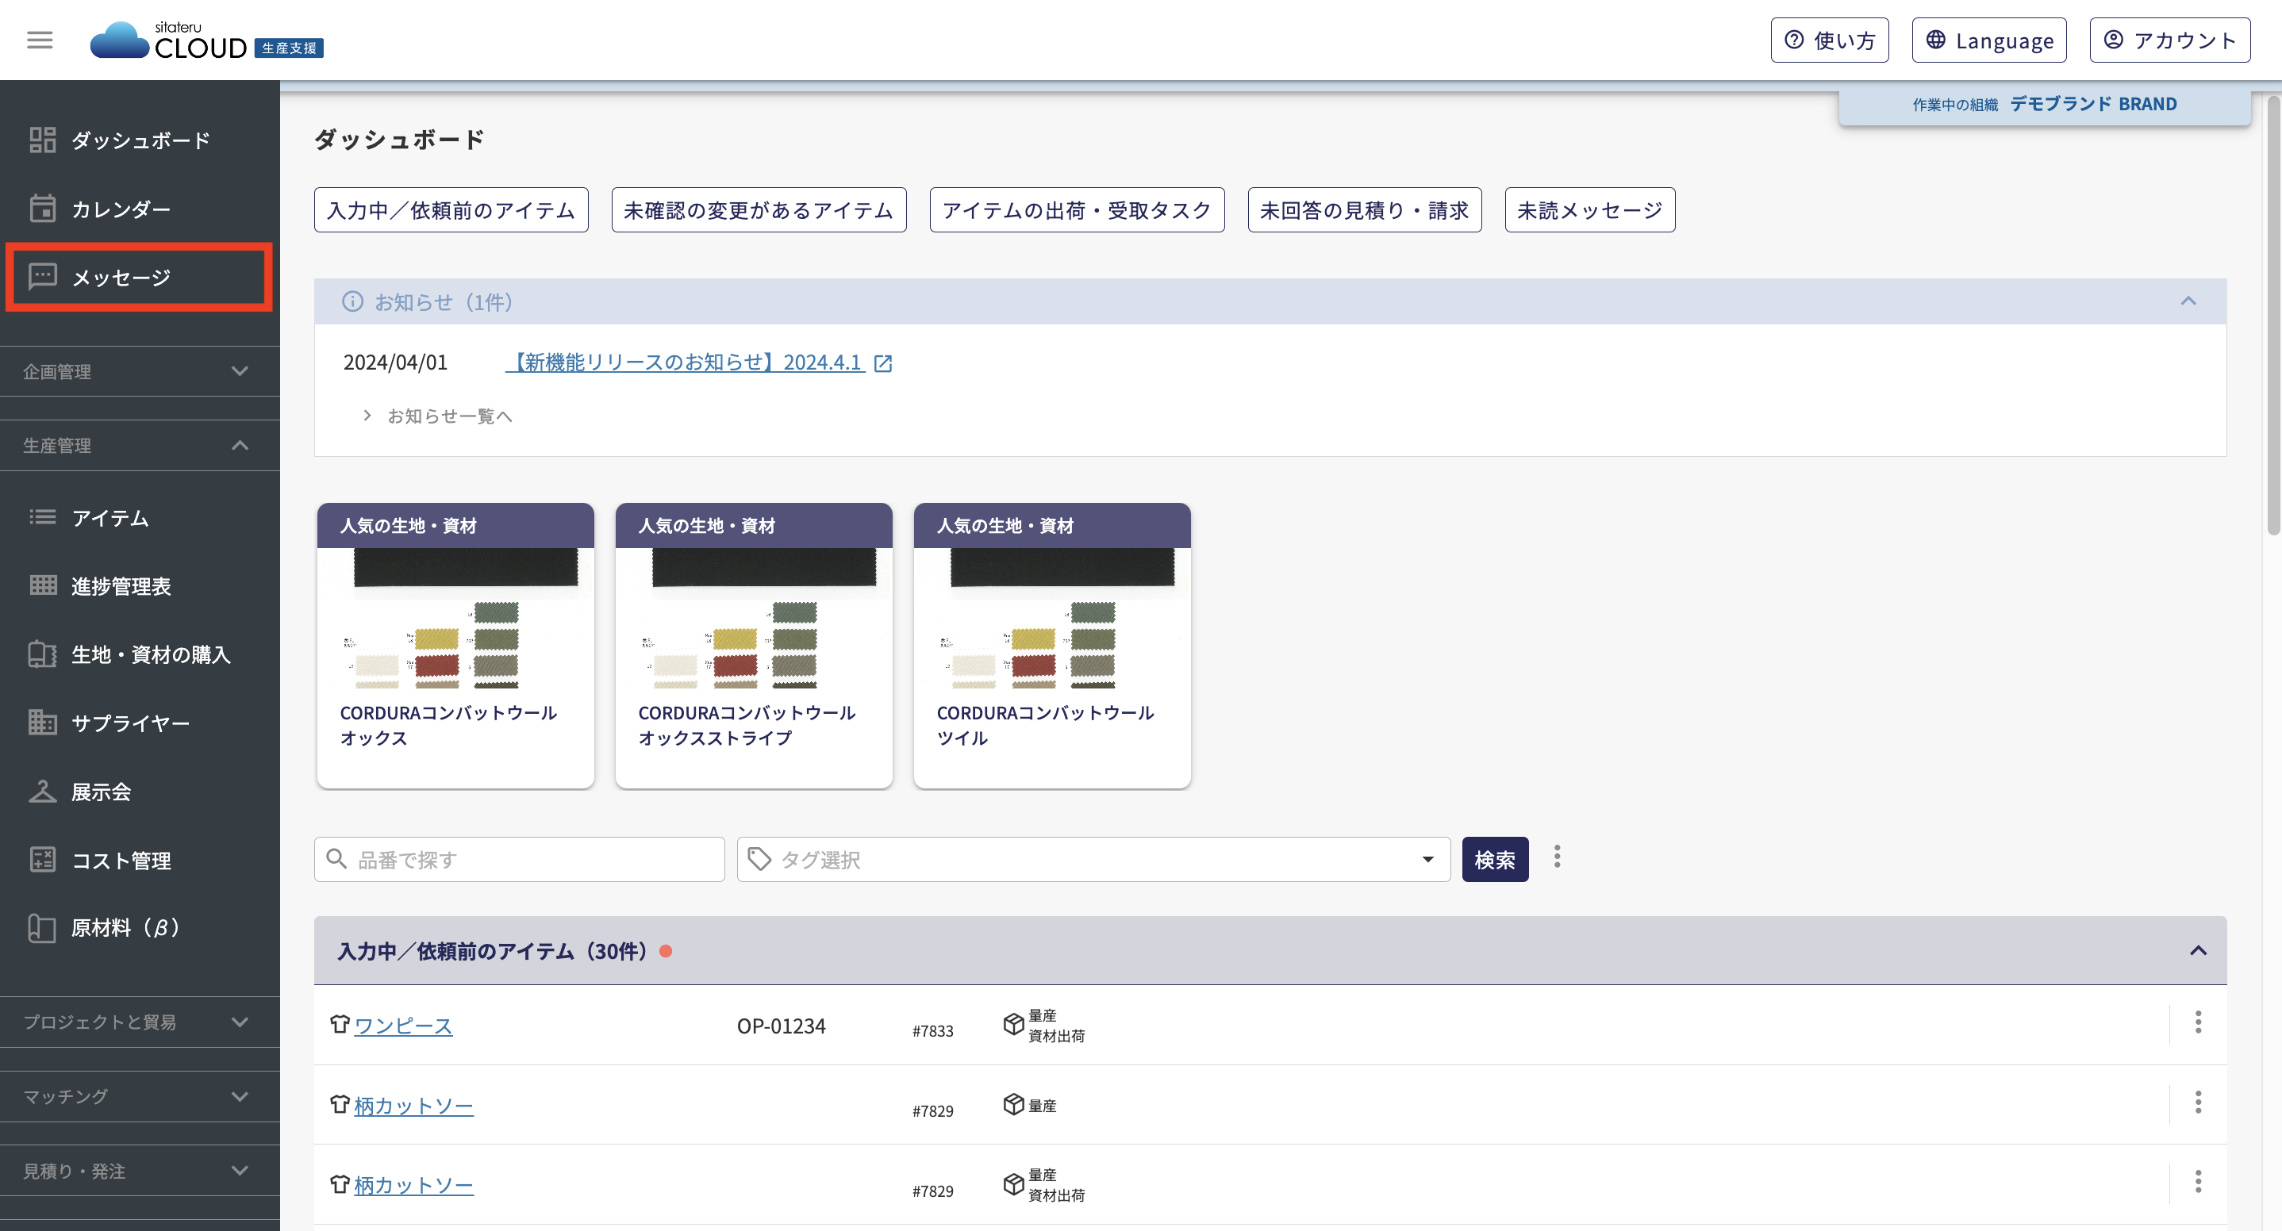The image size is (2282, 1231).
Task: Click the 使い方 help button
Action: tap(1829, 40)
